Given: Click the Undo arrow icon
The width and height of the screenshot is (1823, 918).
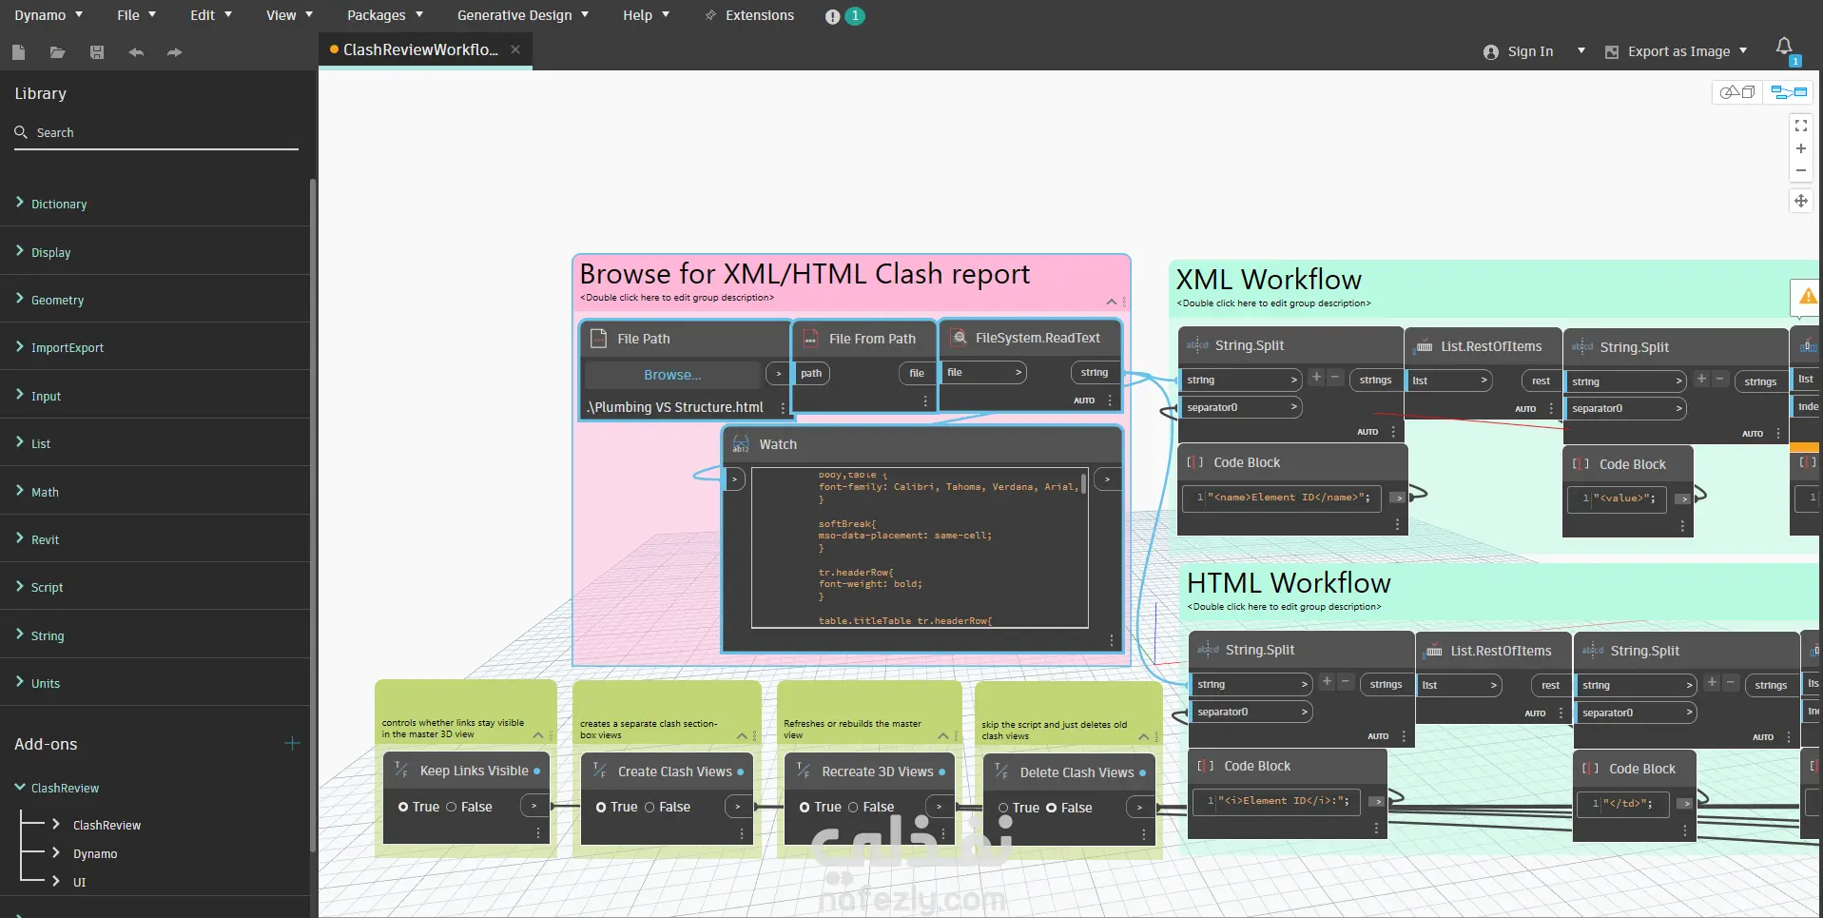Looking at the screenshot, I should click(x=136, y=52).
